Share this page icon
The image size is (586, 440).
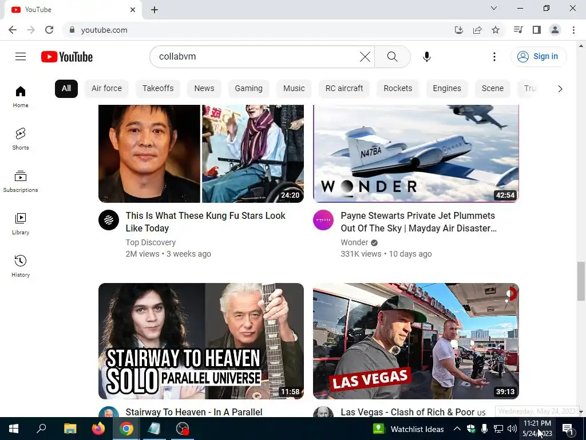pyautogui.click(x=477, y=30)
